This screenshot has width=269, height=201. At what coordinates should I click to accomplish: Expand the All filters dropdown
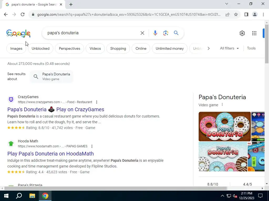click(229, 48)
